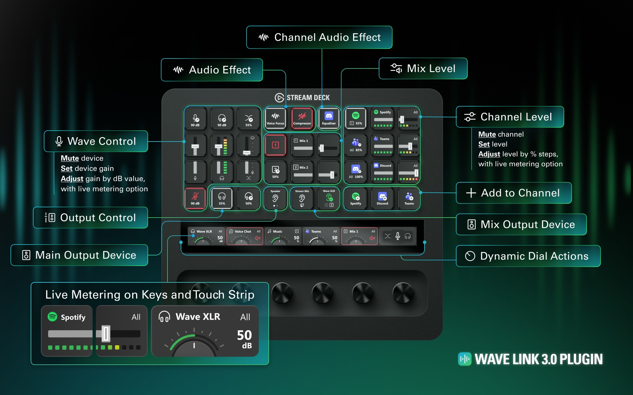
Task: Unmute Mix 1 on touch strip
Action: 372,238
